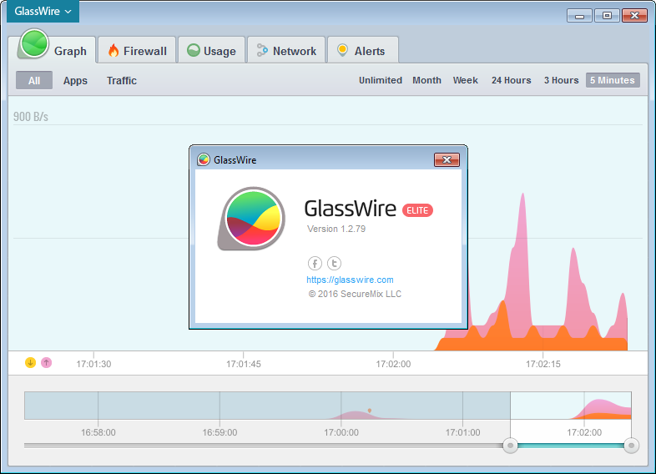Select the All graph filter
Viewport: 656px width, 474px height.
pyautogui.click(x=34, y=80)
